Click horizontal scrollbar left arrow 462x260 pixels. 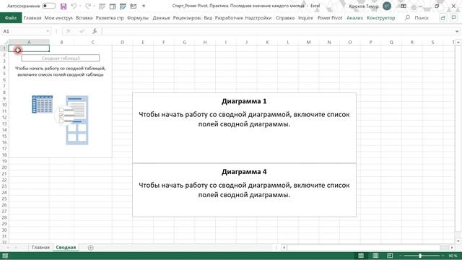(284, 248)
